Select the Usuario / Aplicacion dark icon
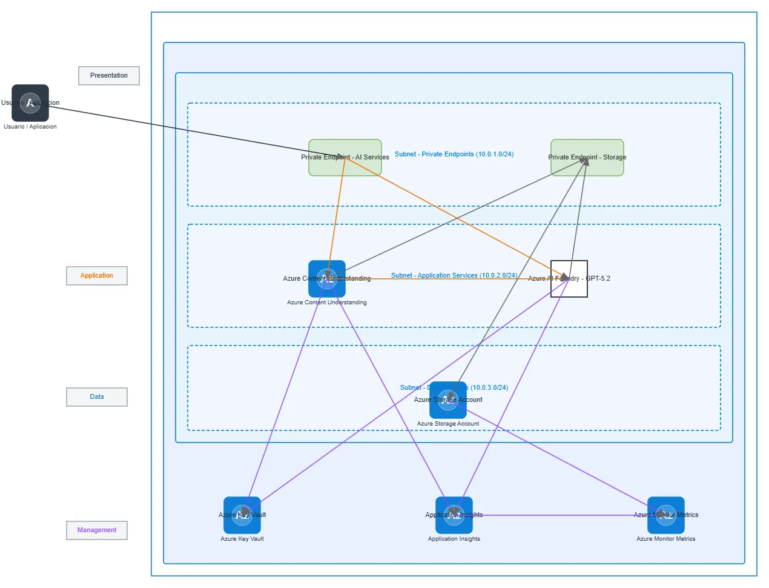The height and width of the screenshot is (588, 769). [30, 103]
